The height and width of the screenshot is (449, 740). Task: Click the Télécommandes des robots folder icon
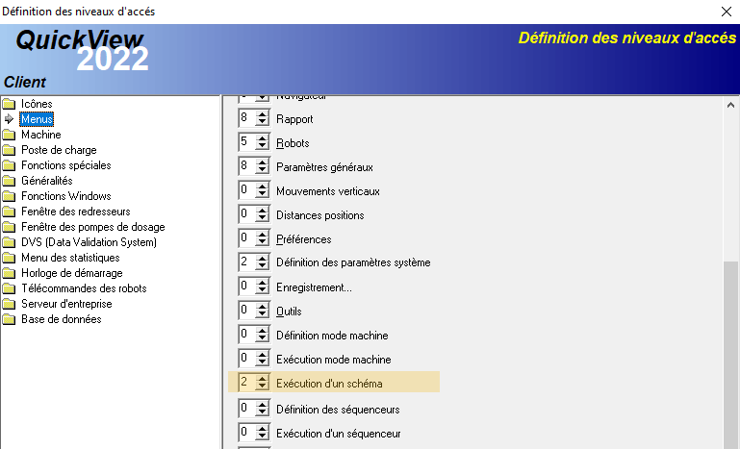pyautogui.click(x=9, y=288)
